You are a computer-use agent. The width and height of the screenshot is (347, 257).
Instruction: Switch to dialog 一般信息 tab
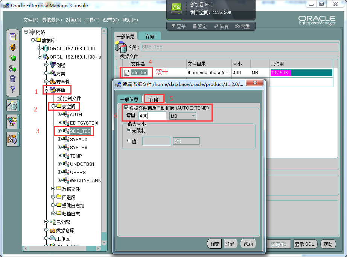click(x=129, y=99)
